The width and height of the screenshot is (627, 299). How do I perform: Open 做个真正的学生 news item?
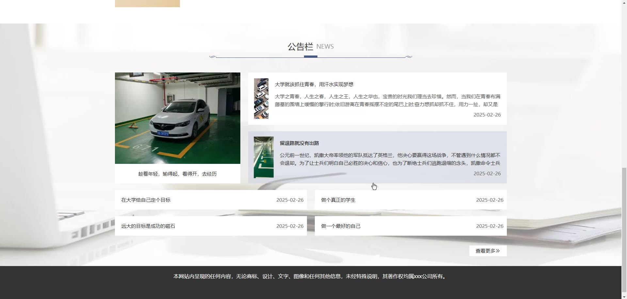coord(338,200)
